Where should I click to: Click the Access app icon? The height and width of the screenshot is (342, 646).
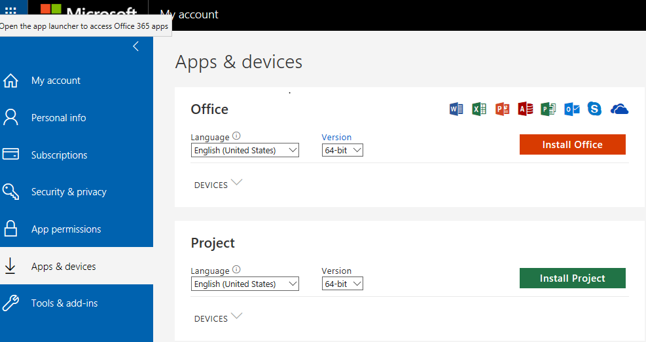pyautogui.click(x=526, y=109)
